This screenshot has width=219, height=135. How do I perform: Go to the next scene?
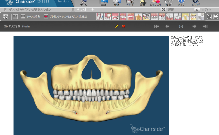coord(194,26)
